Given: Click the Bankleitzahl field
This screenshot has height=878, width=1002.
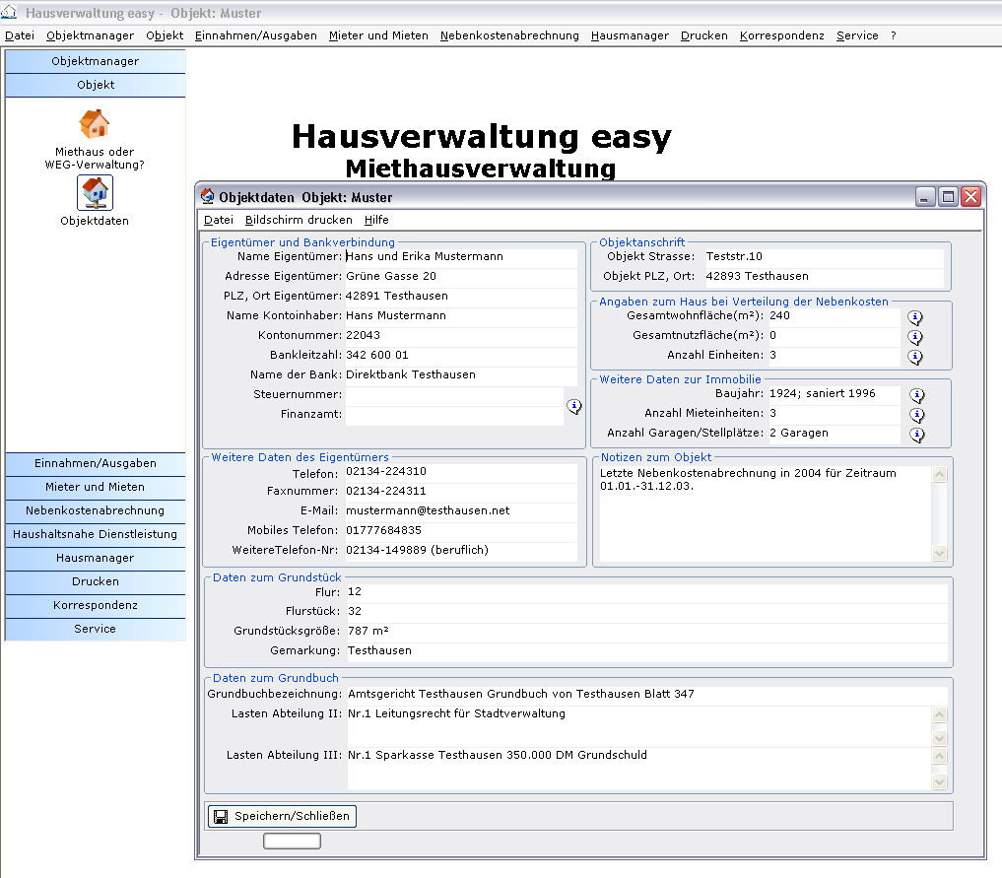Looking at the screenshot, I should [x=461, y=356].
